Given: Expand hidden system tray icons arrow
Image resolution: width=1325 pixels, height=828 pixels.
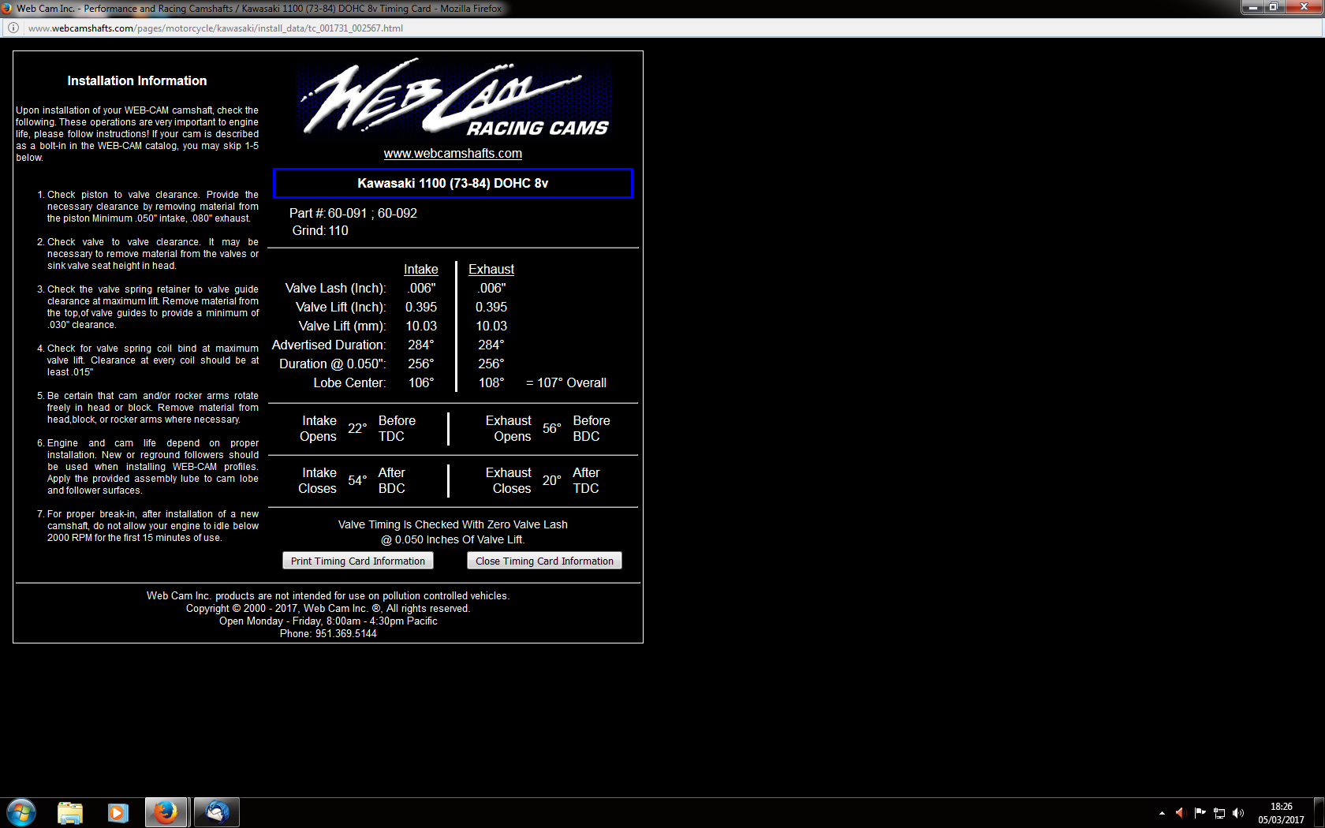Looking at the screenshot, I should point(1162,813).
